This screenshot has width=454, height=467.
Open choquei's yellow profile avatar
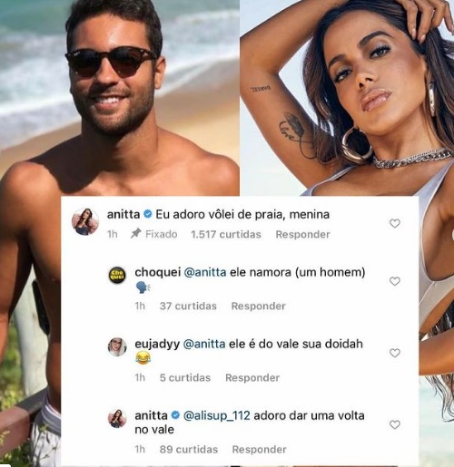117,275
